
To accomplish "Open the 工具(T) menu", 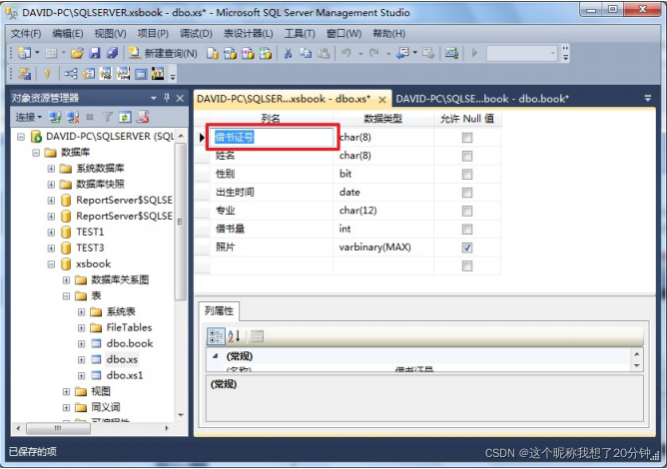I will pos(300,34).
